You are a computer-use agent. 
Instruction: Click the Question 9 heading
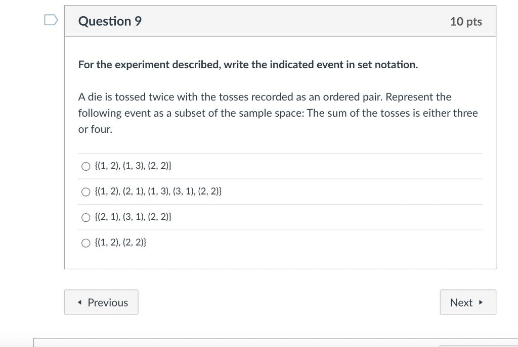click(110, 21)
